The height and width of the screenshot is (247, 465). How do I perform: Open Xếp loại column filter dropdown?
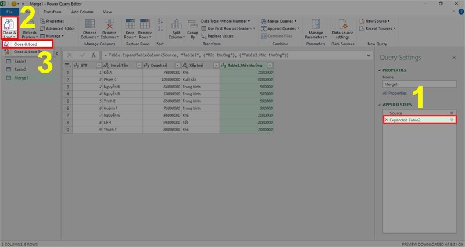[216, 65]
